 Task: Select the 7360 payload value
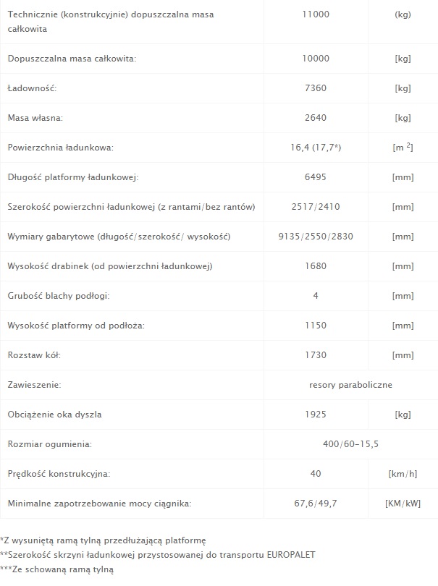tap(316, 88)
